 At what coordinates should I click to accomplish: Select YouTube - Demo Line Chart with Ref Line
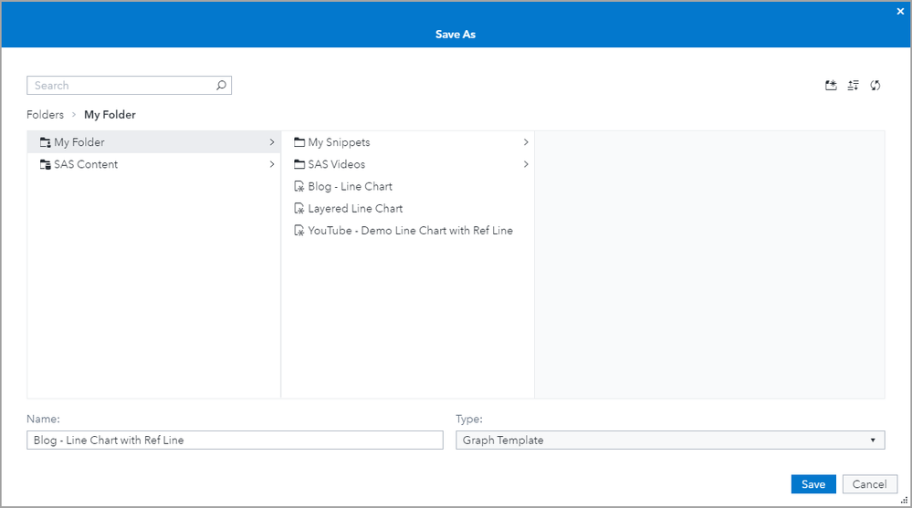click(x=410, y=231)
